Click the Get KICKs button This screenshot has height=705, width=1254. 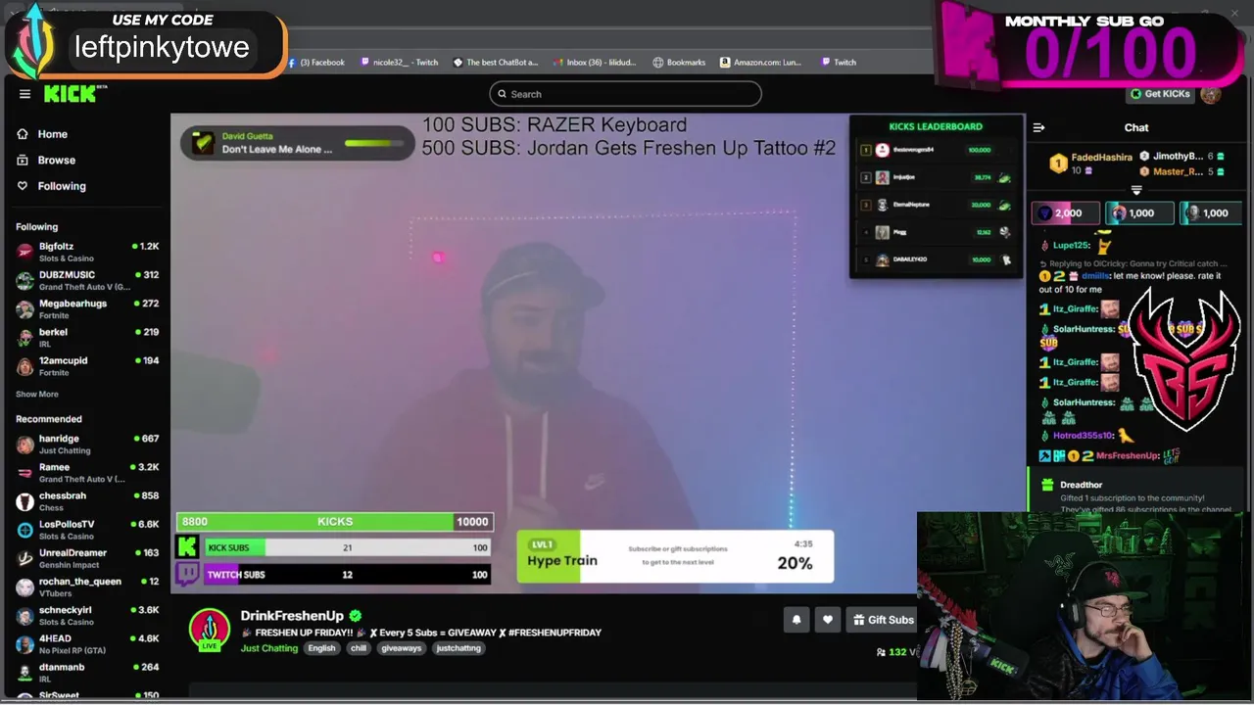(1159, 94)
